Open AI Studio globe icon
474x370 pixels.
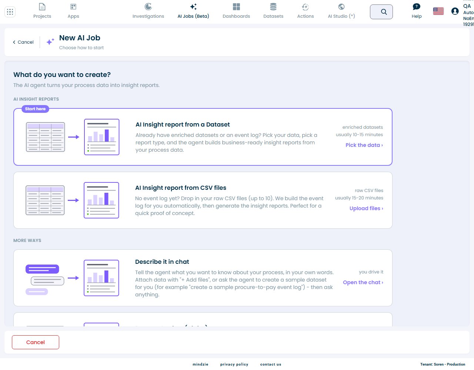341,7
